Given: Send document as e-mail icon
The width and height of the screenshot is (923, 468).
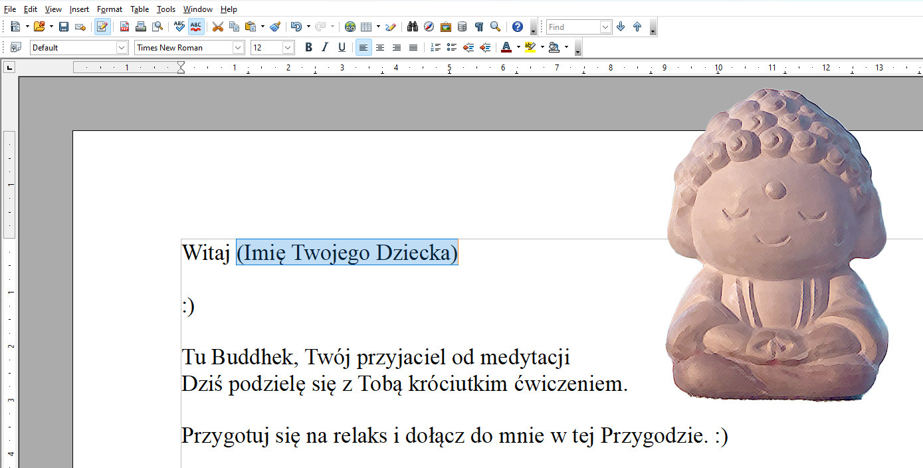Looking at the screenshot, I should [x=80, y=27].
